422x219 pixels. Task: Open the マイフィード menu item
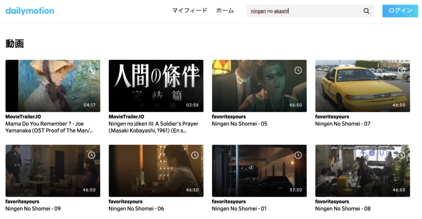click(x=190, y=10)
